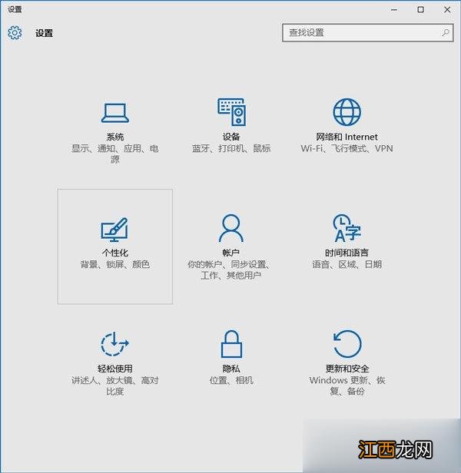Click the Settings gear icon in header
The image size is (461, 473).
click(15, 32)
